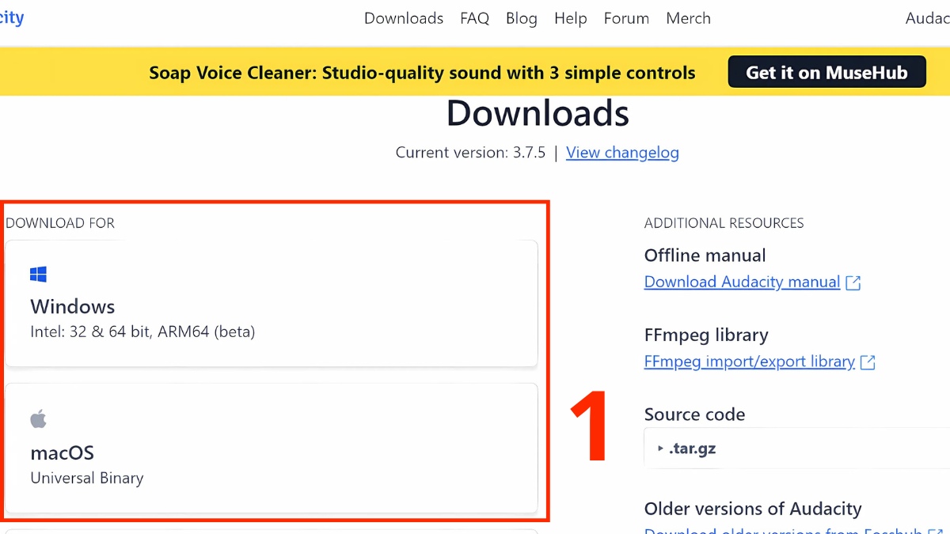Viewport: 950px width, 534px height.
Task: Expand the .tar.gz source code disclosure triangle
Action: click(661, 449)
